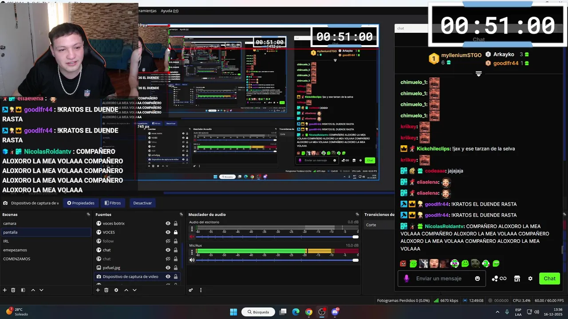Screen dimensions: 568x319
Task: Unlock the VOCES source
Action: [176, 232]
